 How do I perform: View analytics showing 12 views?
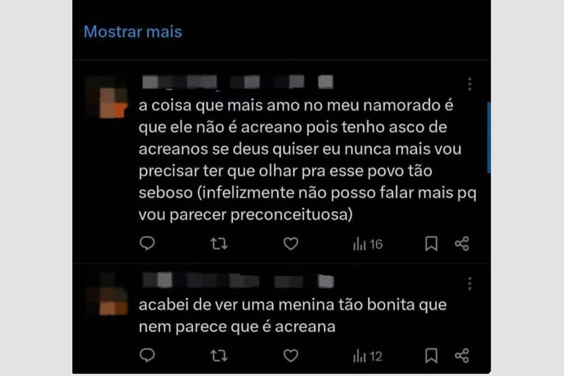click(368, 356)
